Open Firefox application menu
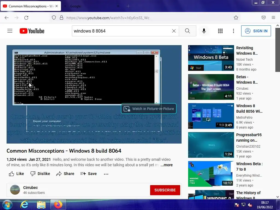This screenshot has height=210, width=280. [x=273, y=17]
